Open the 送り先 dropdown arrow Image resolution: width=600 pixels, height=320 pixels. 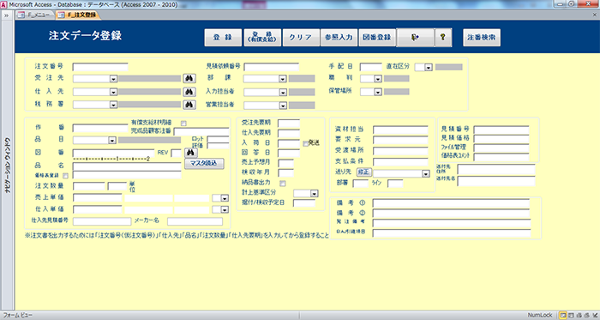(425, 174)
